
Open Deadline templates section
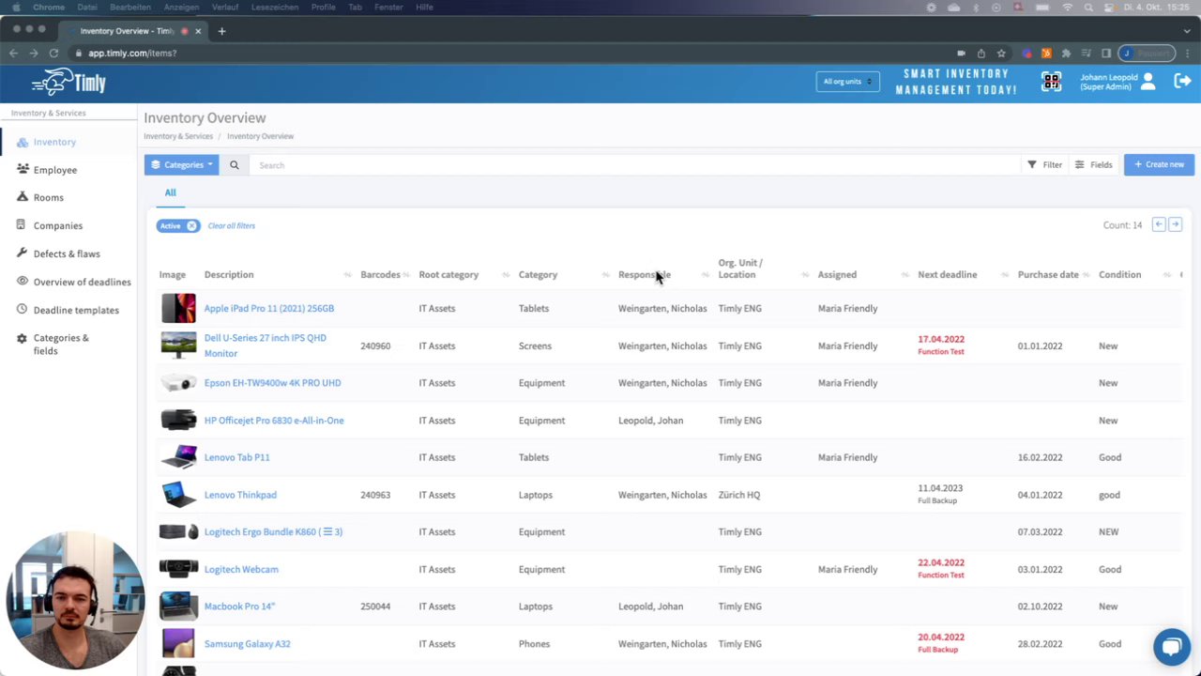click(x=76, y=310)
